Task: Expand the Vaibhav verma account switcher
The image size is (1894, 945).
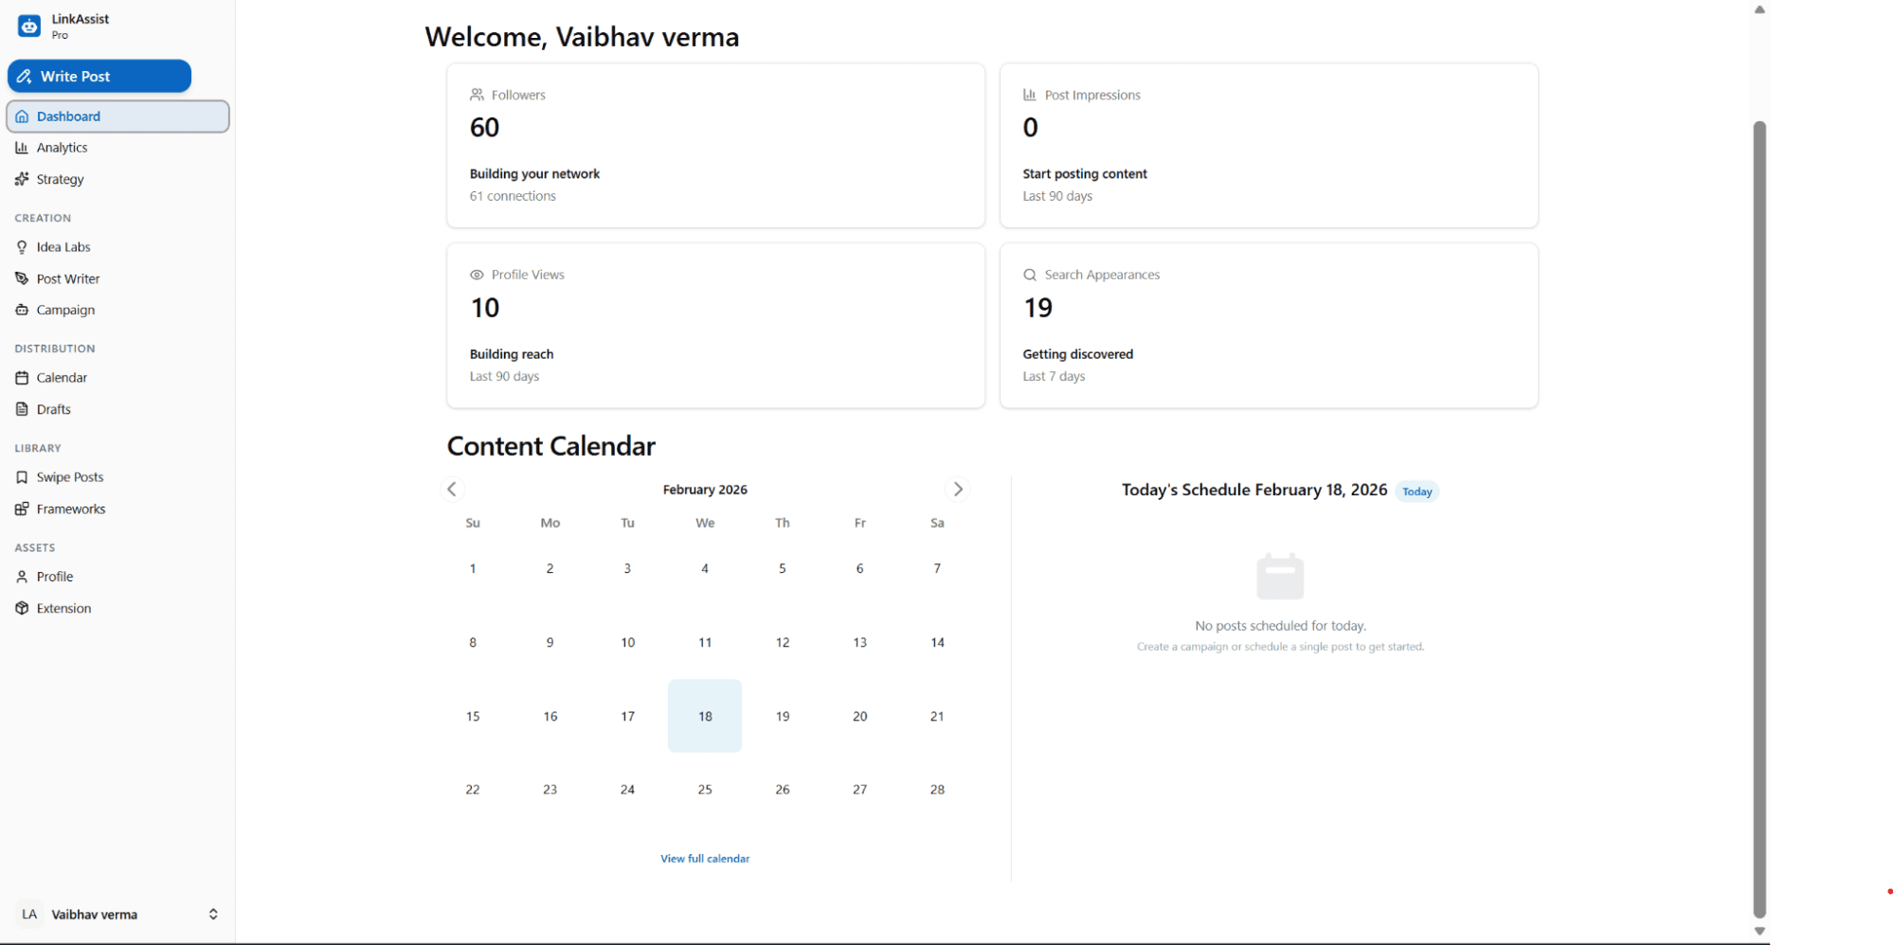Action: (x=117, y=914)
